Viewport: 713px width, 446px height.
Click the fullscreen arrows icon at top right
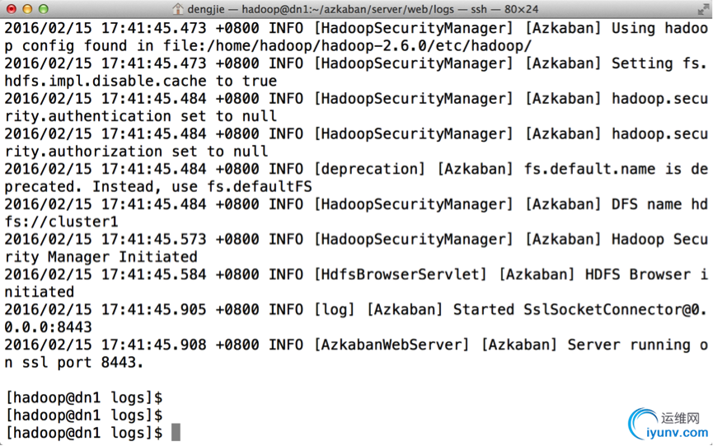pos(702,9)
